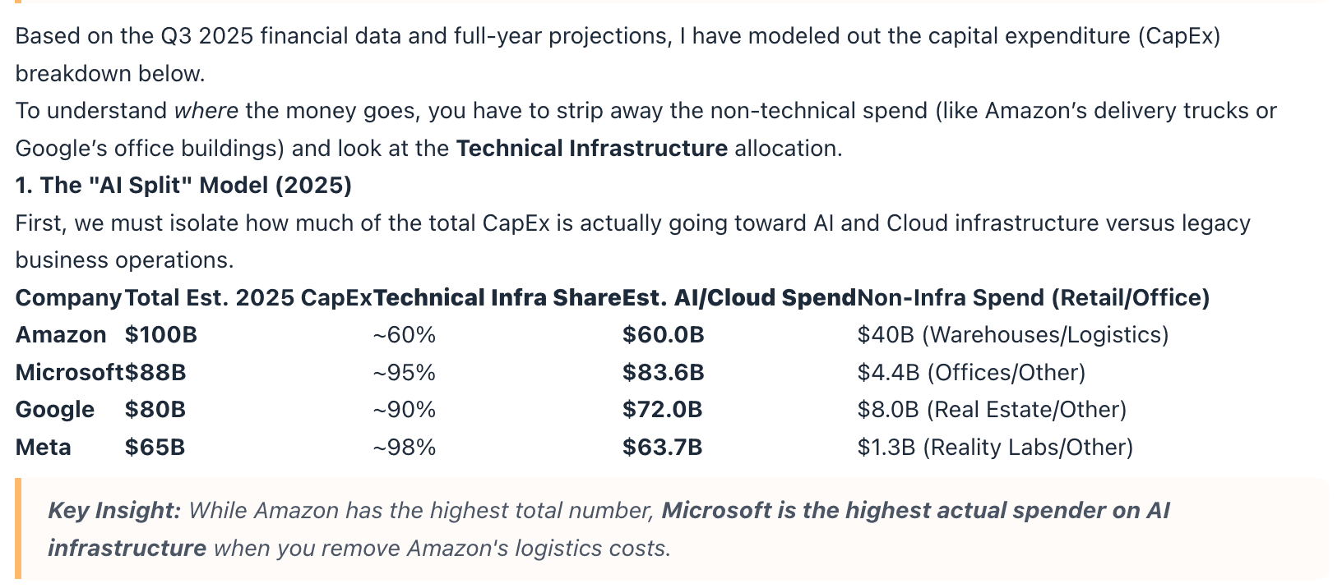Click the italic word "where"

pos(206,111)
